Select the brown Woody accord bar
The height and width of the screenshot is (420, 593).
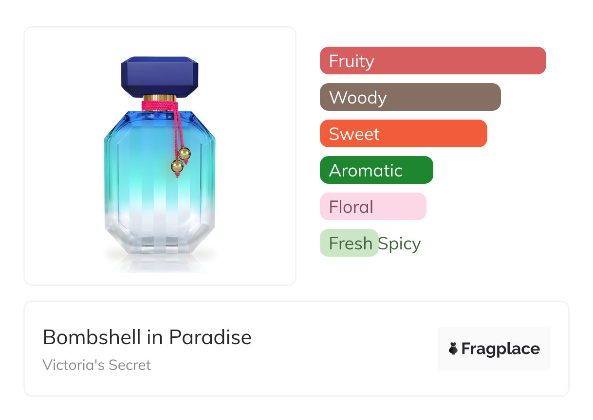click(x=410, y=97)
